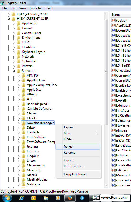Expand the Apple Inc. key arrow
Viewport: 131px width, 202px height.
(x=19, y=90)
